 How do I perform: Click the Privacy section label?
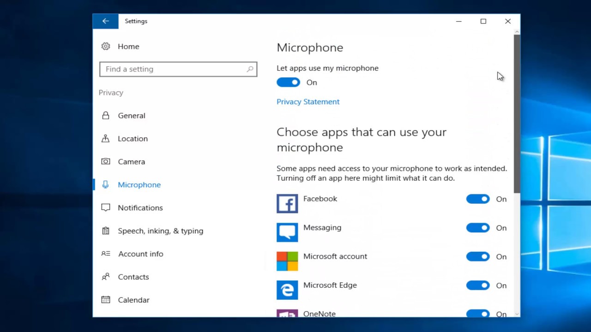pyautogui.click(x=111, y=93)
